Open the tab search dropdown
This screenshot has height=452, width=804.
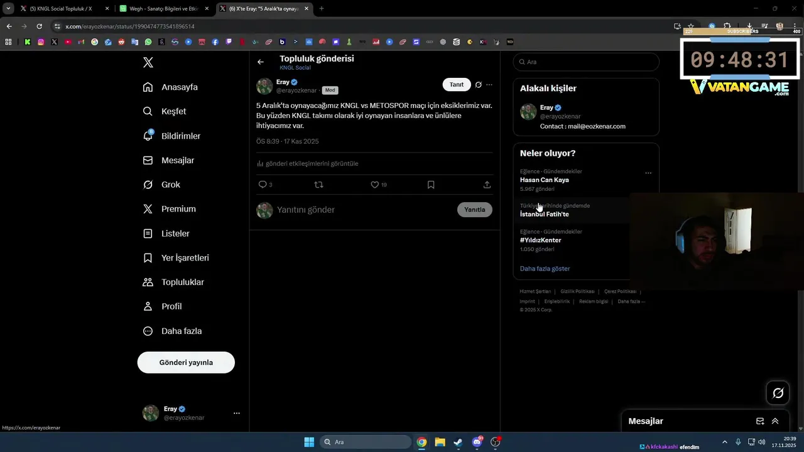[x=8, y=9]
